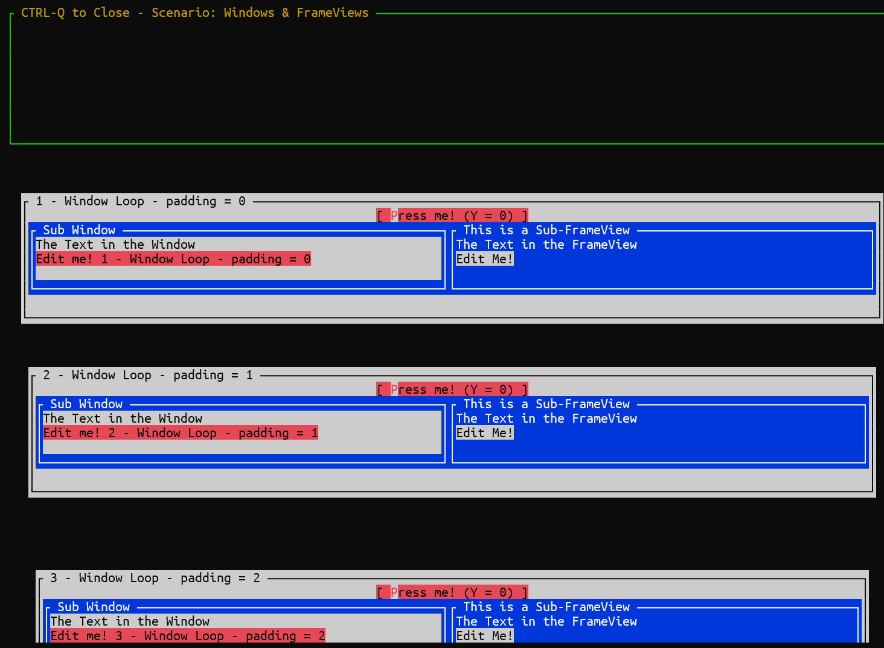884x648 pixels.
Task: Click the title of '1 - Window Loop - padding = 0'
Action: [x=140, y=200]
